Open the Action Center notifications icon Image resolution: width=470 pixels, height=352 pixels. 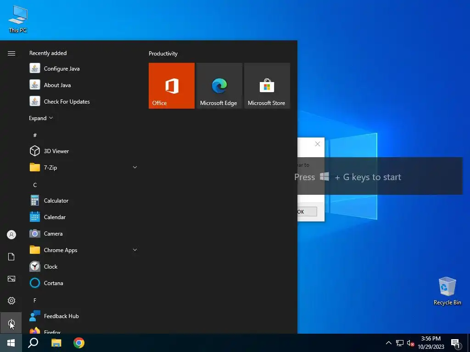(455, 343)
